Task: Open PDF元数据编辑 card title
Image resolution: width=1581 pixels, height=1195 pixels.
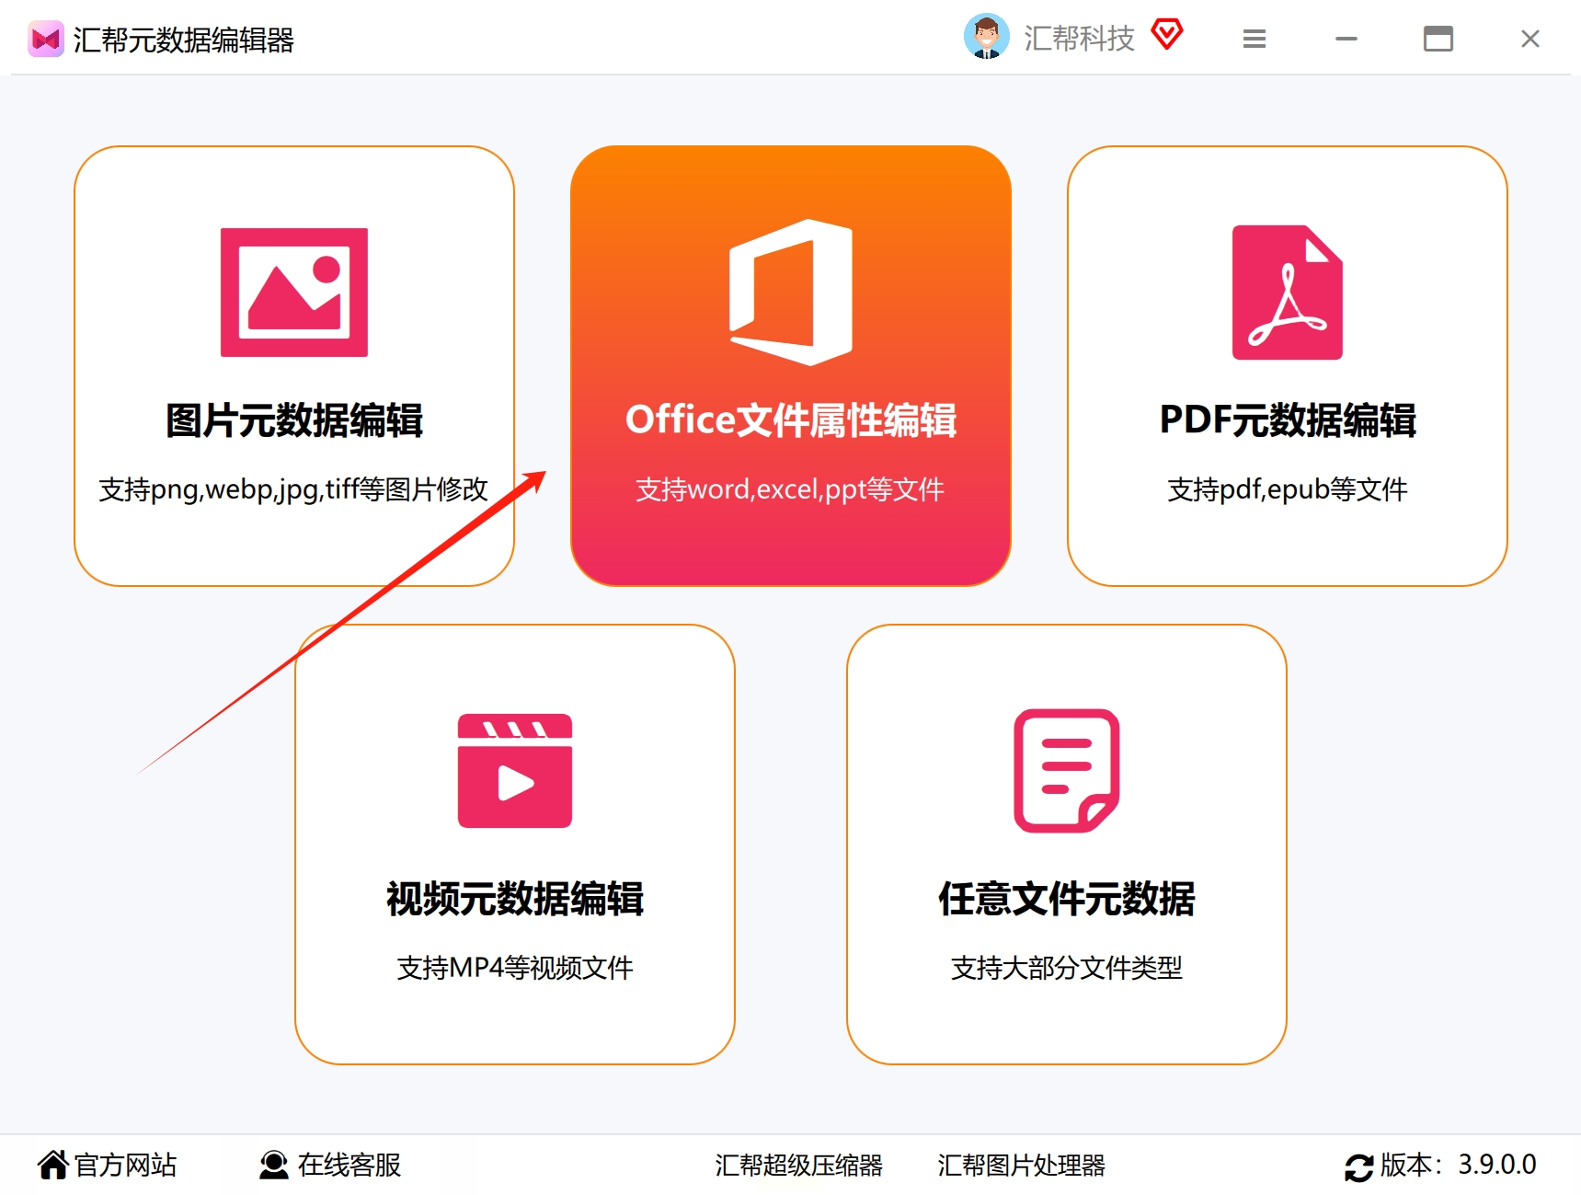Action: tap(1288, 420)
